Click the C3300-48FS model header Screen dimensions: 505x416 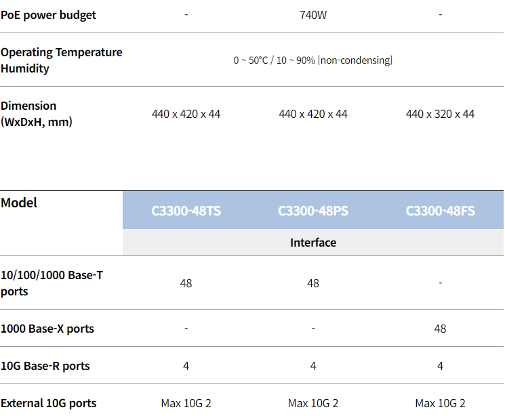tap(440, 211)
